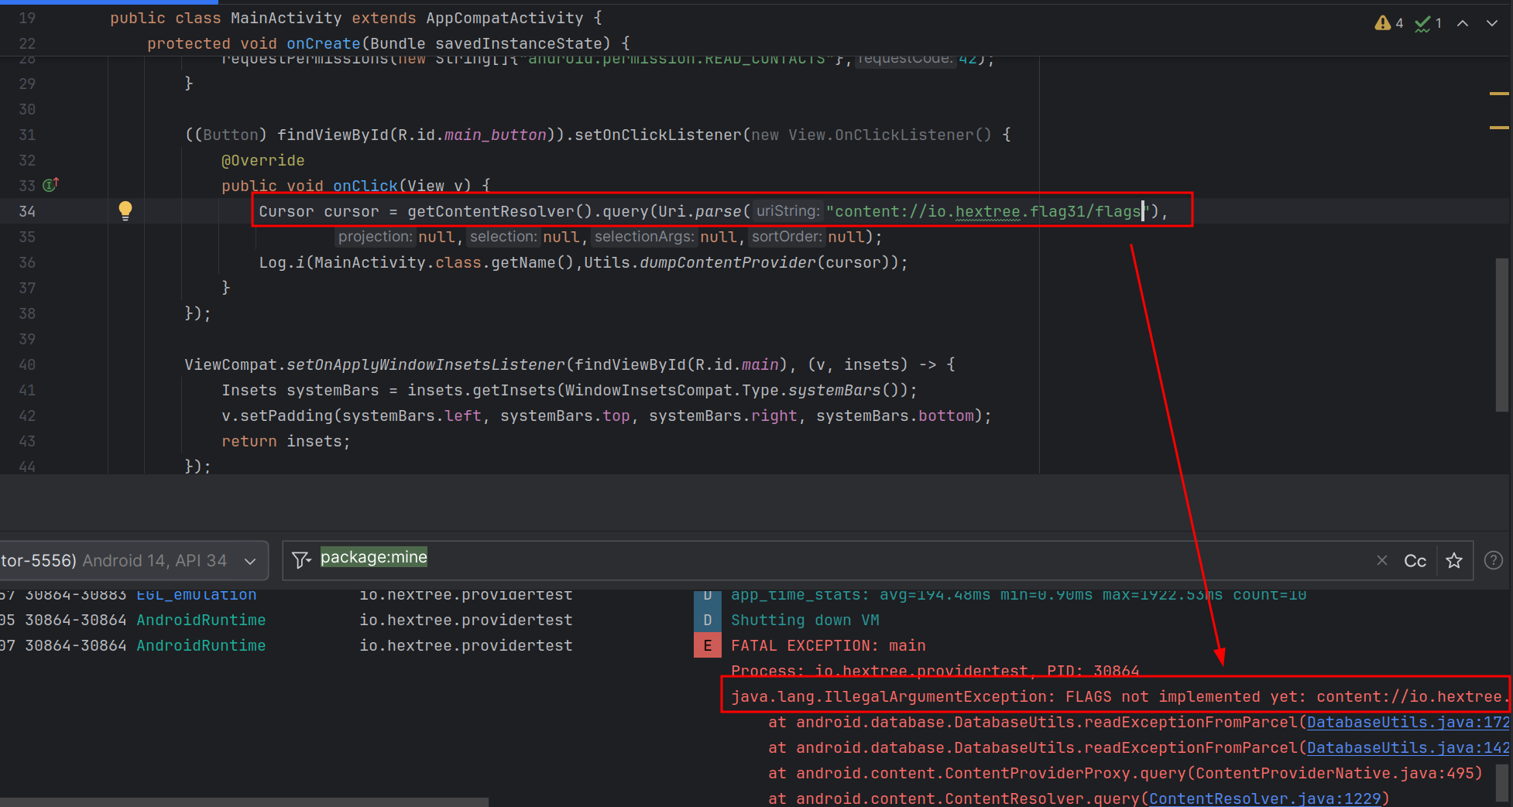This screenshot has width=1513, height=807.
Task: Click the content://io.hextree.flag31/flags URI string
Action: click(x=987, y=211)
